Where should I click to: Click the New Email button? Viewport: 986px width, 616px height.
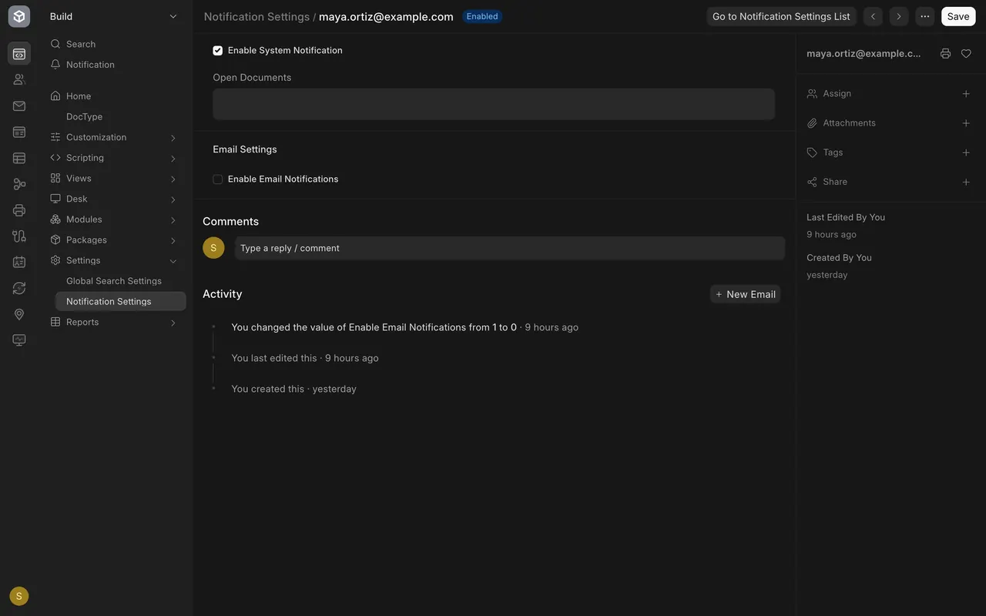pos(745,294)
